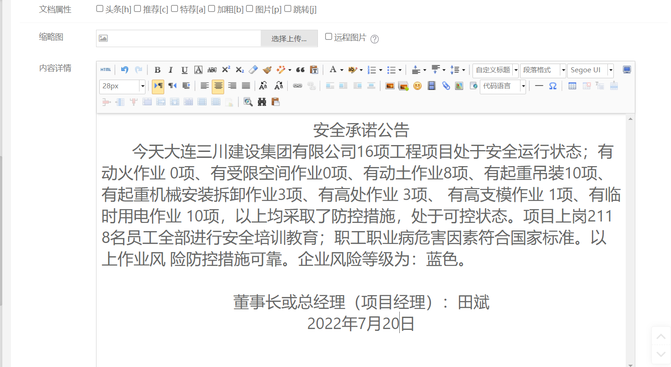This screenshot has width=671, height=367.
Task: Check the 跳转[j] attribute
Action: 288,9
